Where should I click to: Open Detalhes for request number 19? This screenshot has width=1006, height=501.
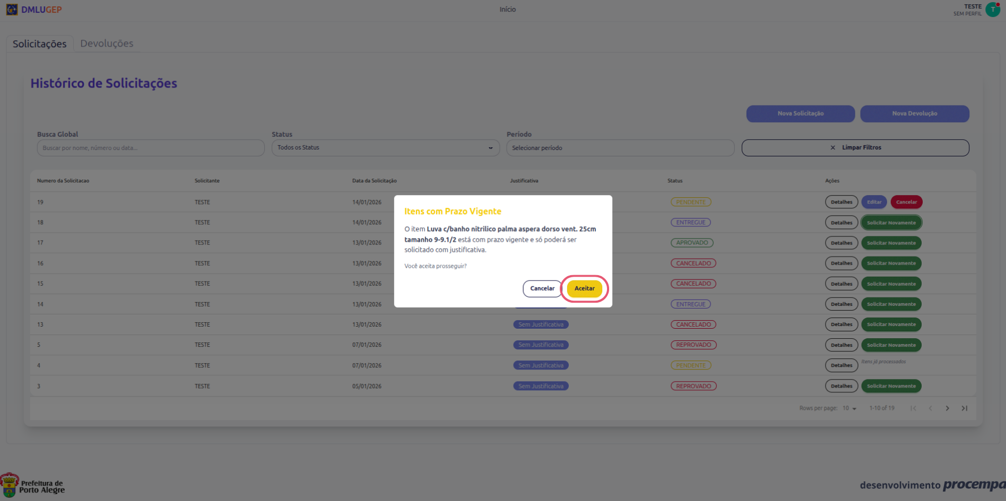[841, 202]
